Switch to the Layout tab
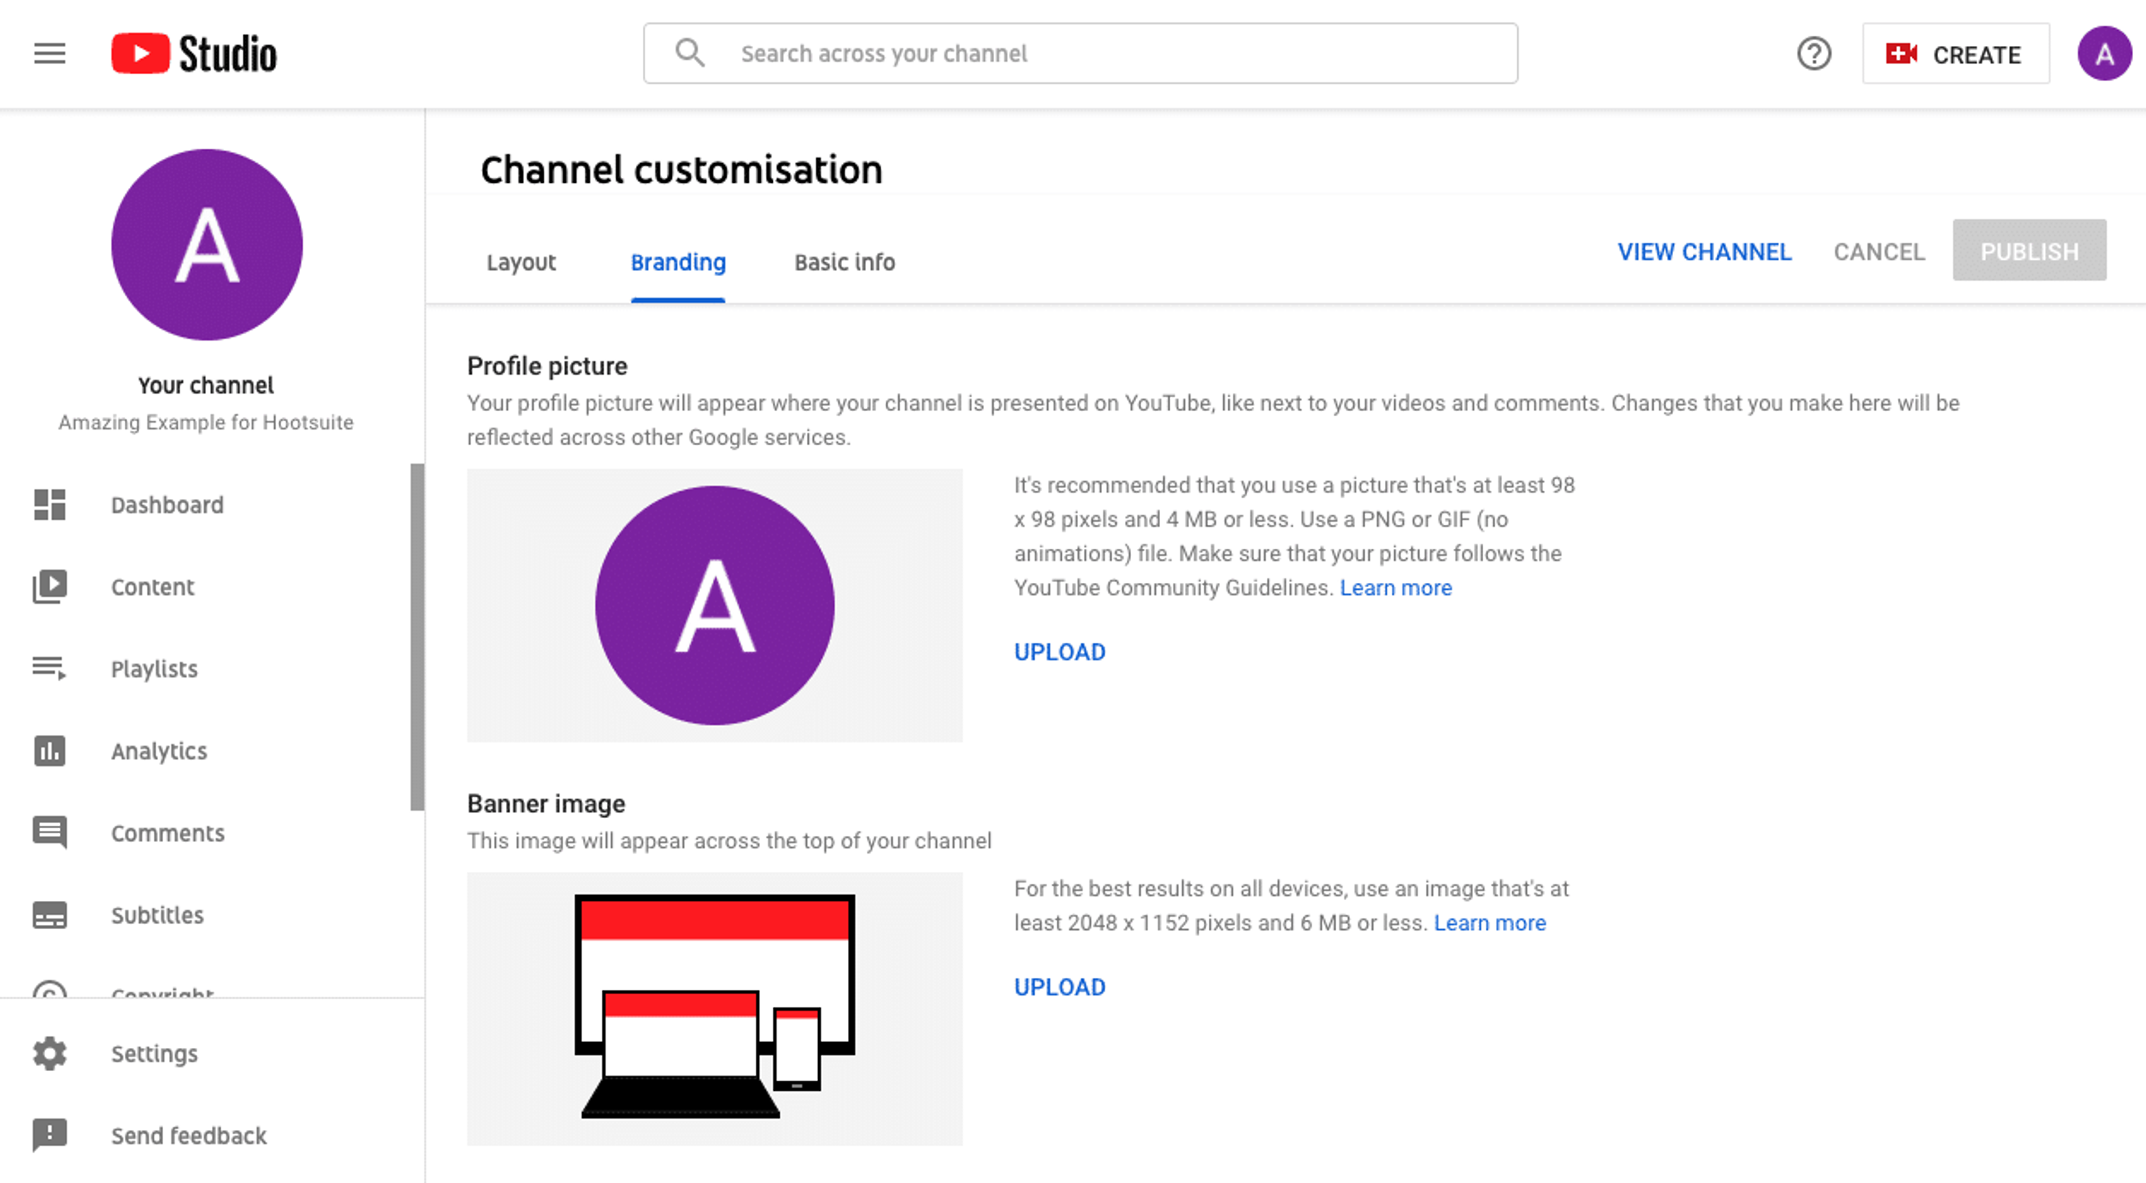The width and height of the screenshot is (2146, 1183). pyautogui.click(x=521, y=263)
